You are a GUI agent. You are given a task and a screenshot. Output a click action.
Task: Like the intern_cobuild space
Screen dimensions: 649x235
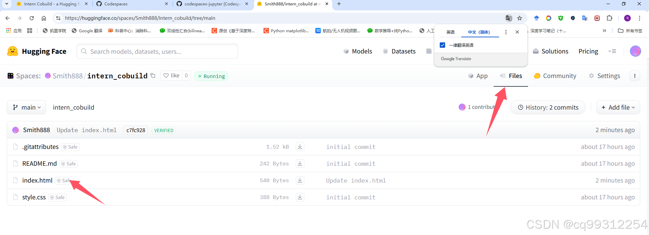coord(172,76)
